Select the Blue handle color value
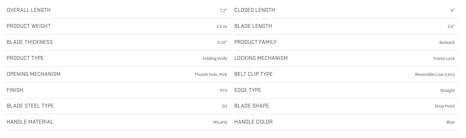The height and width of the screenshot is (138, 466). coord(451,122)
